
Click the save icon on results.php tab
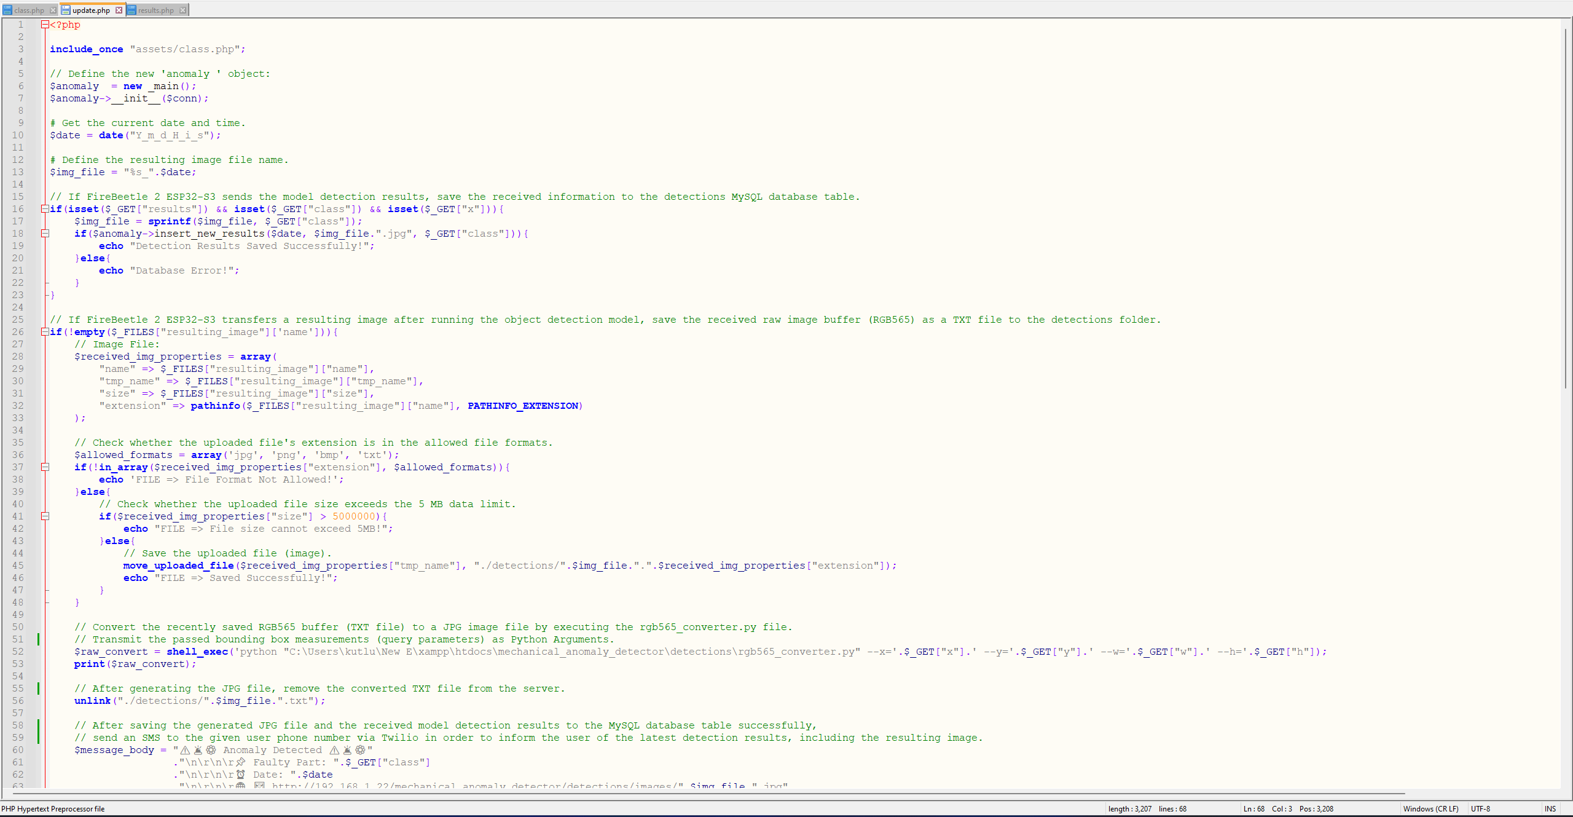pos(131,10)
